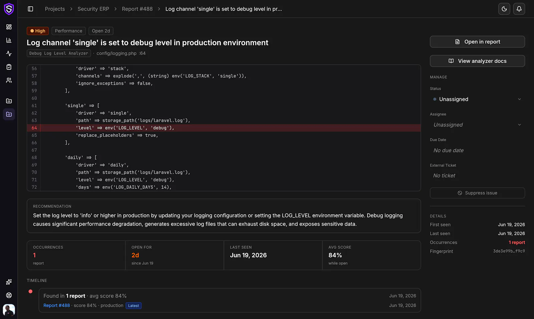
Task: Click the Performance tag
Action: (68, 31)
